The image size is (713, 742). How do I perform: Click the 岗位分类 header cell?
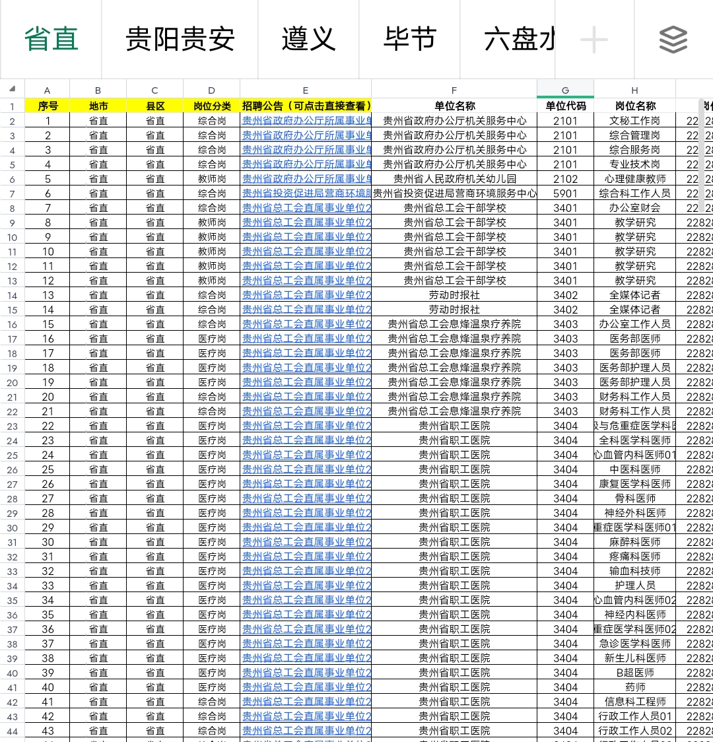(211, 106)
